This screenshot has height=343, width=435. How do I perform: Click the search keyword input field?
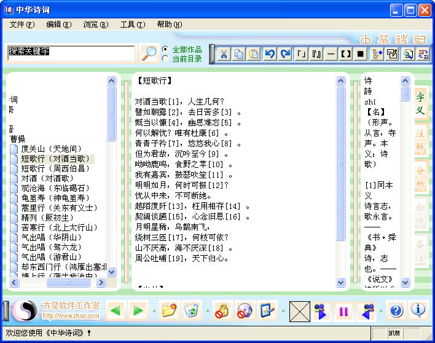[71, 53]
